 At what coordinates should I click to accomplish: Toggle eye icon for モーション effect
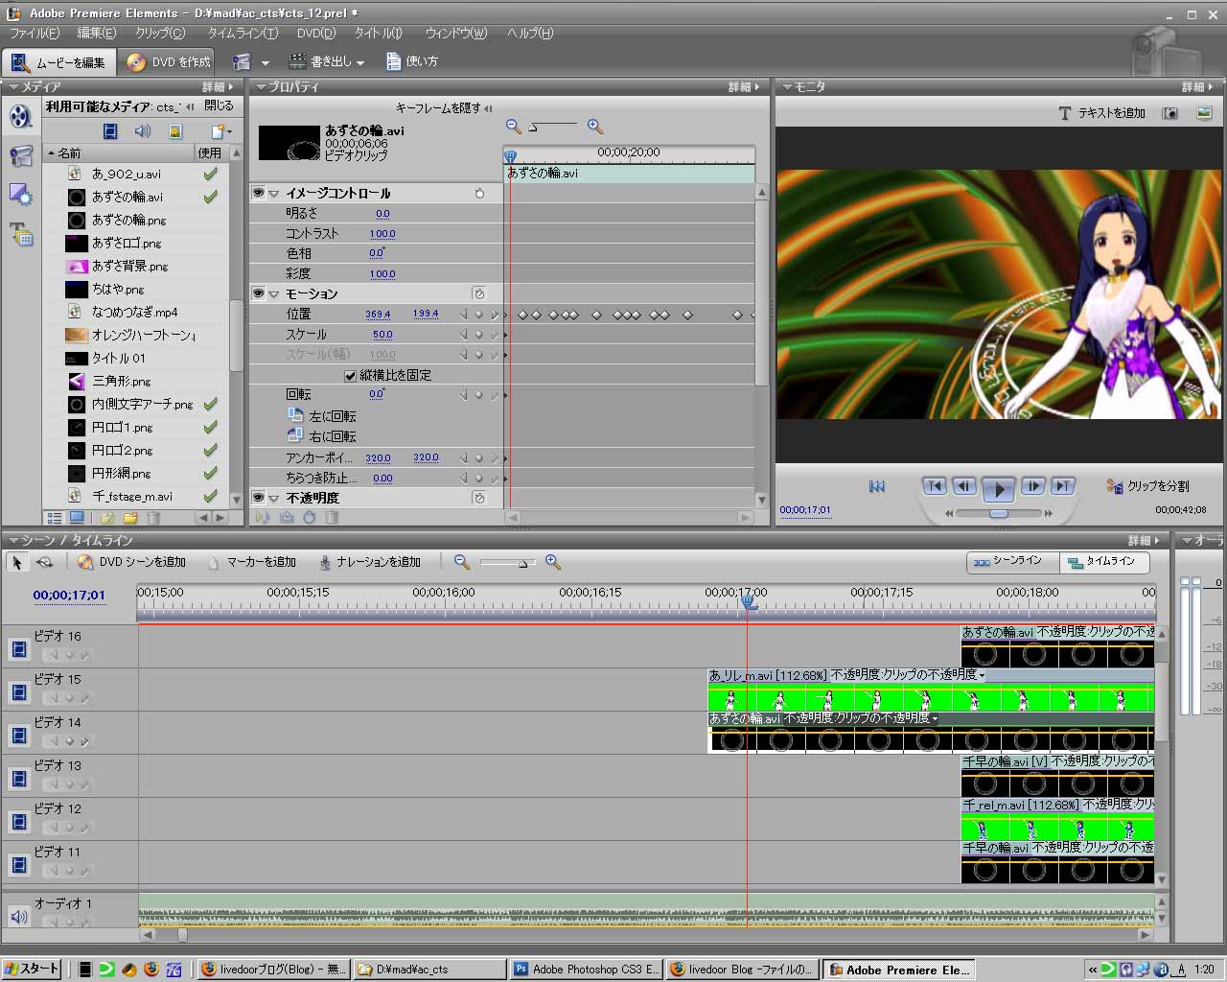click(258, 293)
